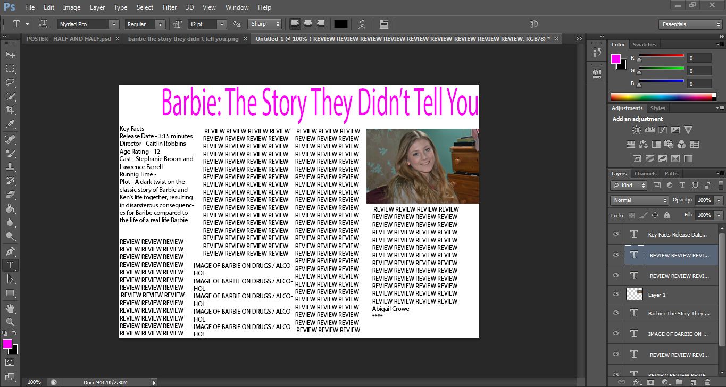Click Create new layer icon

[693, 382]
